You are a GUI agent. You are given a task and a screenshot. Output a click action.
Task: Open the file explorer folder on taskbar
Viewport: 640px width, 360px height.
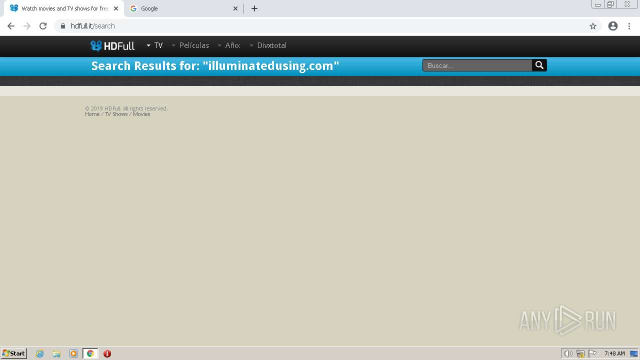[56, 353]
